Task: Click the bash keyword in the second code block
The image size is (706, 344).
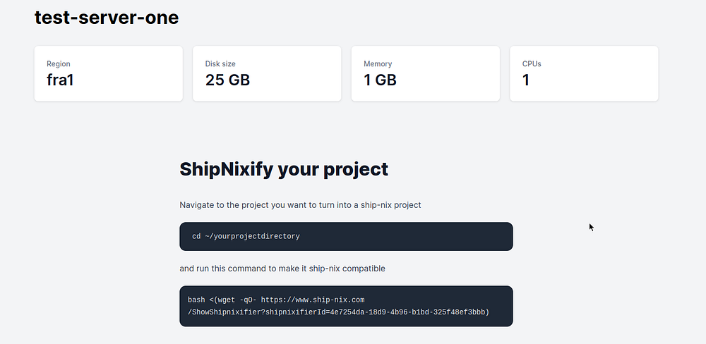Action: [x=196, y=300]
